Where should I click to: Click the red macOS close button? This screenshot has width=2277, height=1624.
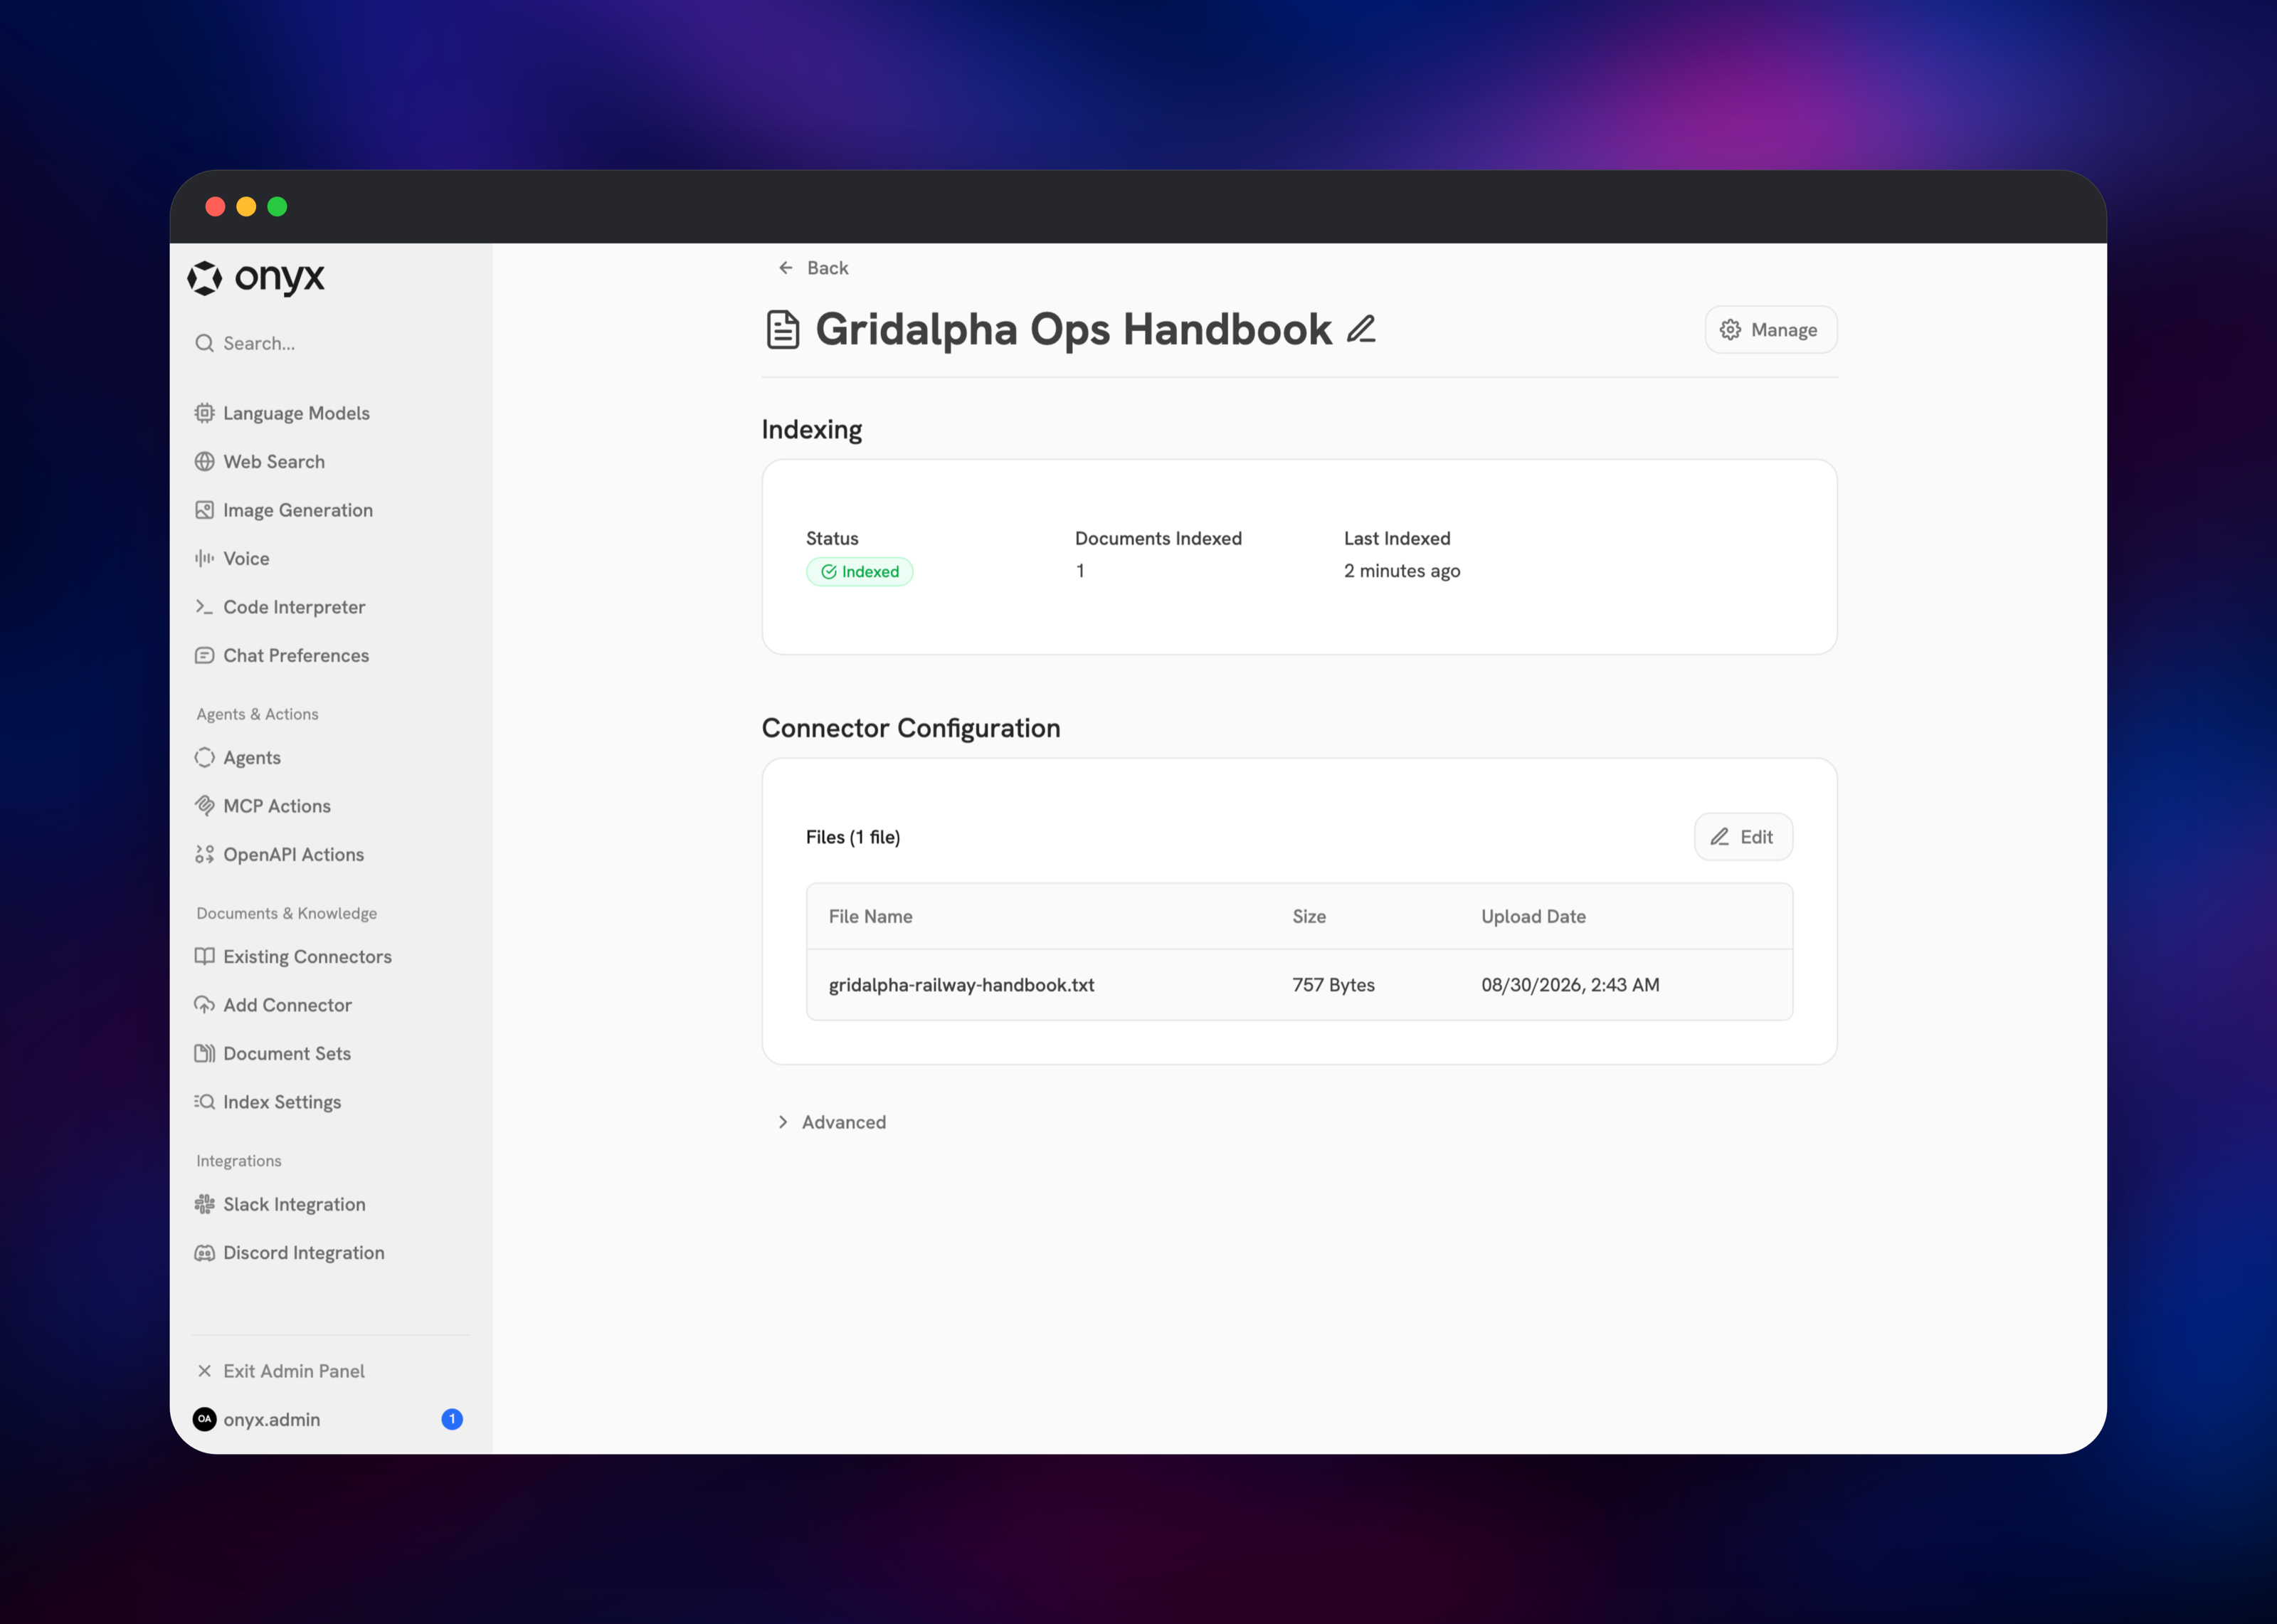coord(215,207)
